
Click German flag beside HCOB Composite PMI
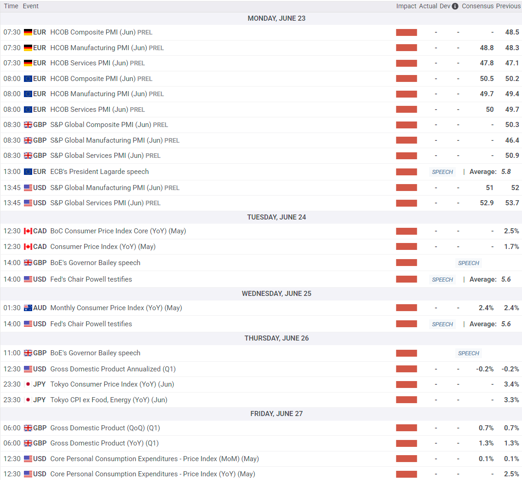(x=28, y=32)
